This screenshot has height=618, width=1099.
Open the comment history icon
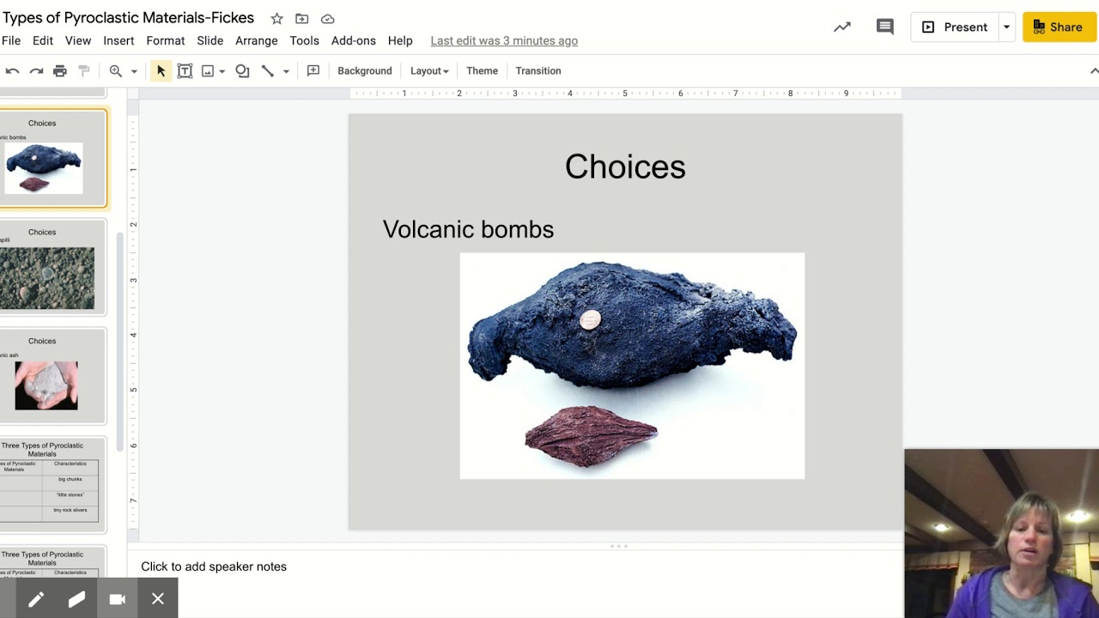(x=884, y=27)
